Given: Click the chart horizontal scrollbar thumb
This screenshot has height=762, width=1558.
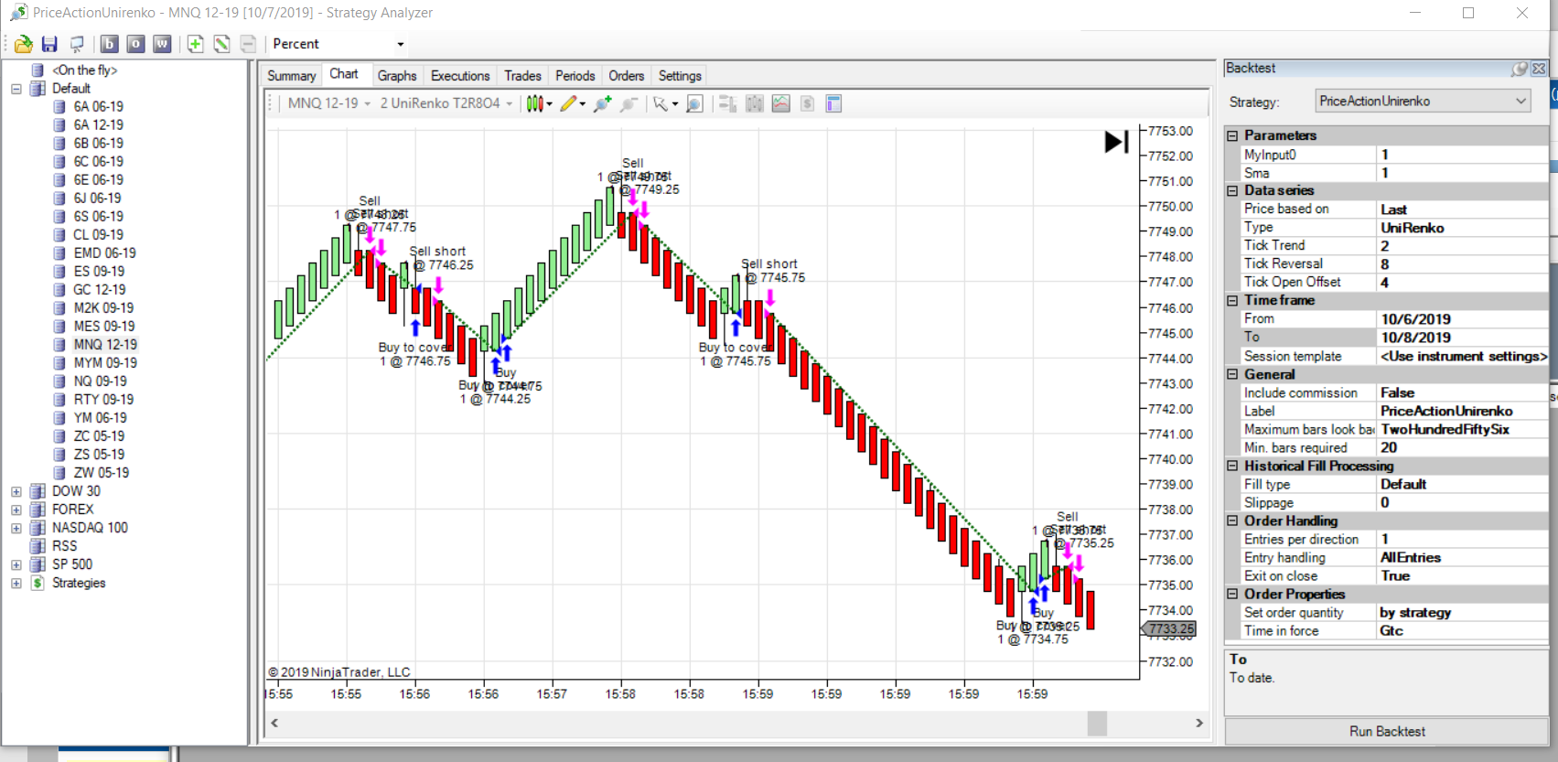Looking at the screenshot, I should point(1097,723).
